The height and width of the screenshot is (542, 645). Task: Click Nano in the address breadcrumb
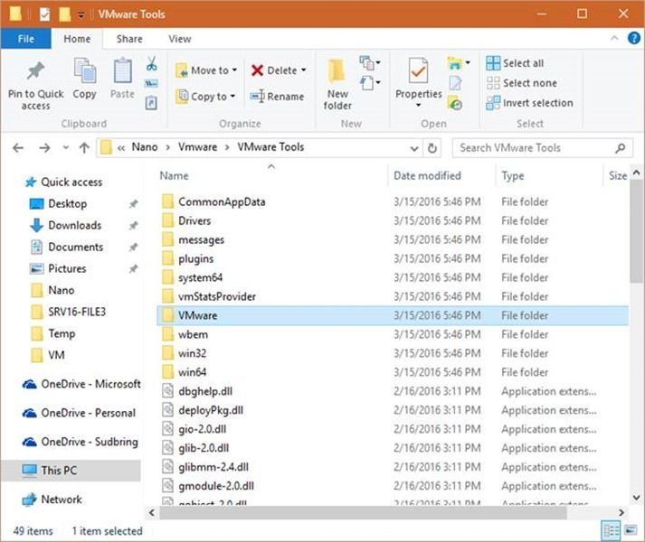tap(145, 147)
